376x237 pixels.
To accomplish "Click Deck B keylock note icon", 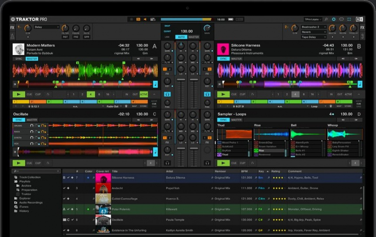I will (x=360, y=84).
